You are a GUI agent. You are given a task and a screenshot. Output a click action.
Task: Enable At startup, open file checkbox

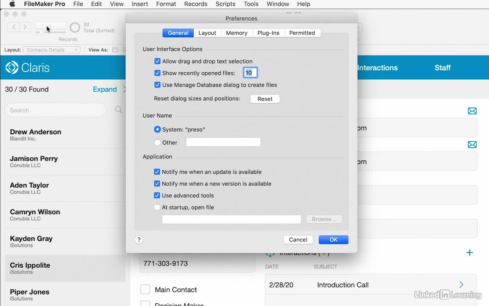pyautogui.click(x=157, y=207)
